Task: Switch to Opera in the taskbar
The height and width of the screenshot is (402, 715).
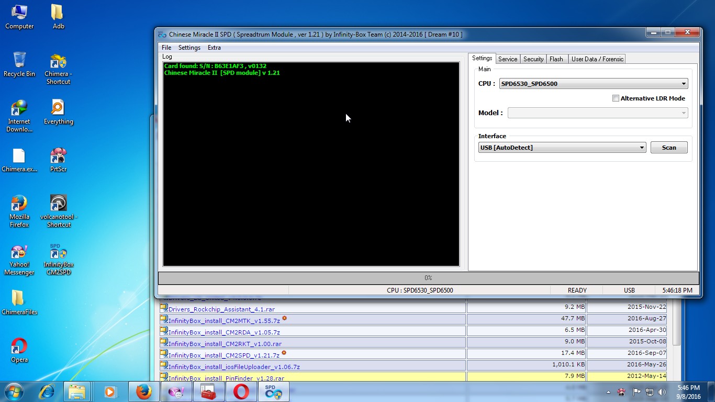Action: (x=241, y=391)
